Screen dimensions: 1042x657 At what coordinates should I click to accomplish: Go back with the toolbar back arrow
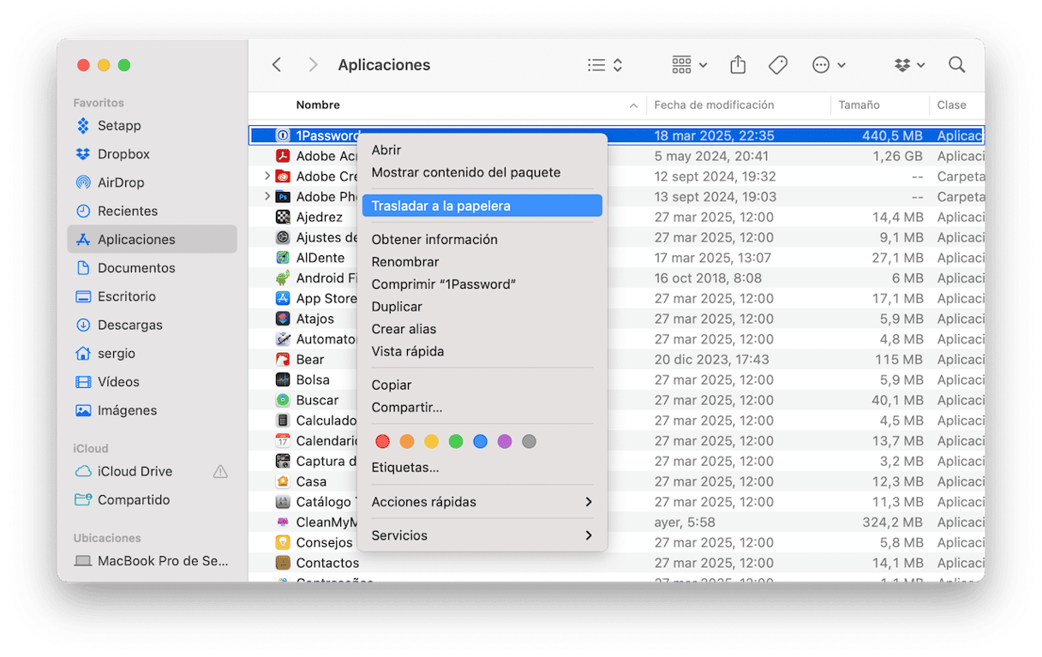pos(277,65)
